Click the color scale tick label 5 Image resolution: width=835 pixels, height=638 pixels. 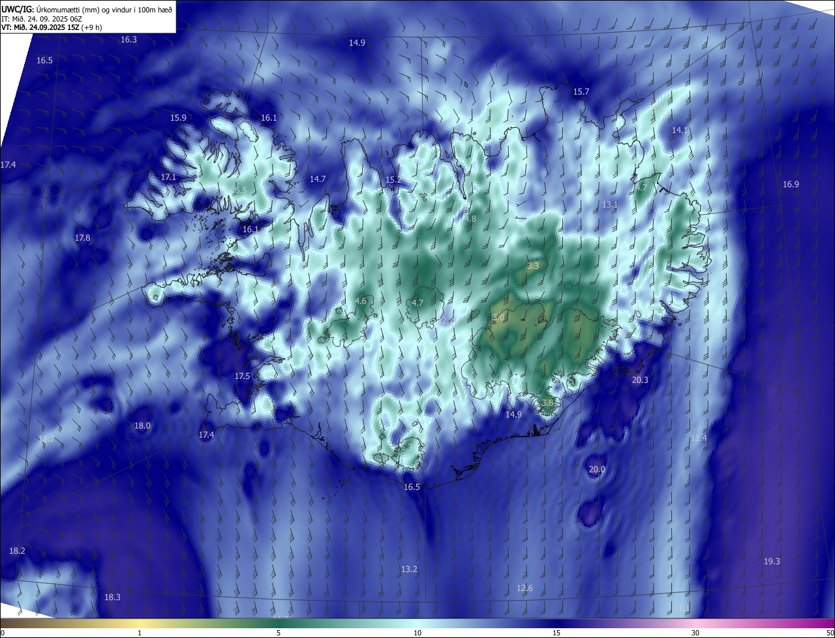click(x=279, y=633)
